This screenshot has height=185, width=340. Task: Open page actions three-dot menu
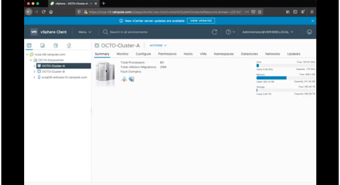247,12
